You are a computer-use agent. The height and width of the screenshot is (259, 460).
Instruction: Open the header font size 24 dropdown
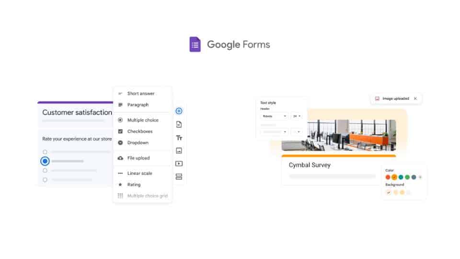(297, 116)
